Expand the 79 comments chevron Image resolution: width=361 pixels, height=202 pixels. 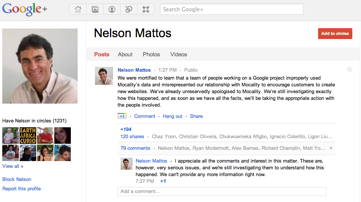click(331, 148)
